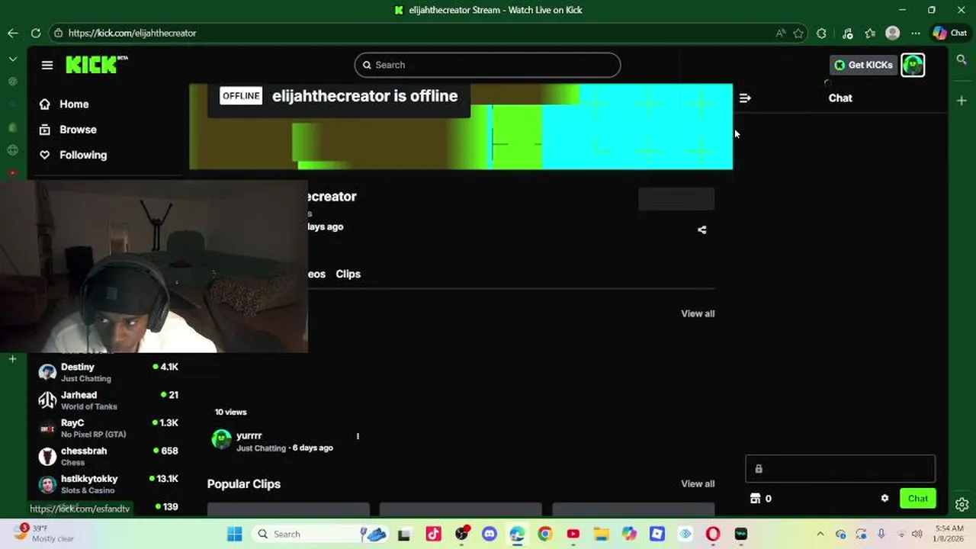Open Windows Start menu

[234, 534]
